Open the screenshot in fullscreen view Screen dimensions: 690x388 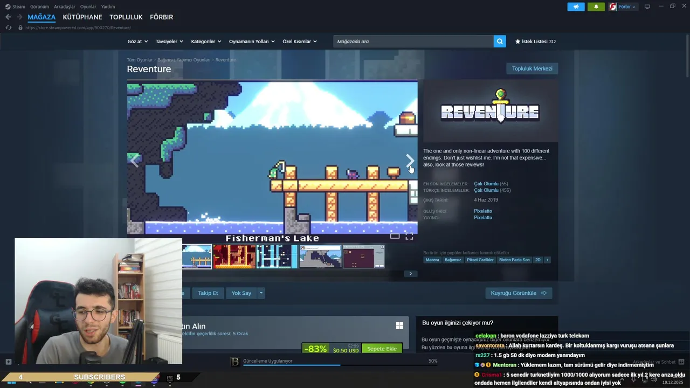409,236
